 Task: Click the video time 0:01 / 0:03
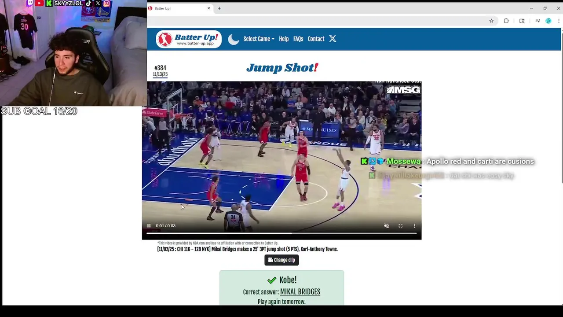point(165,226)
